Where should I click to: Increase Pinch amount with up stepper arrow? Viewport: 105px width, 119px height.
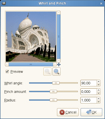[99, 90]
